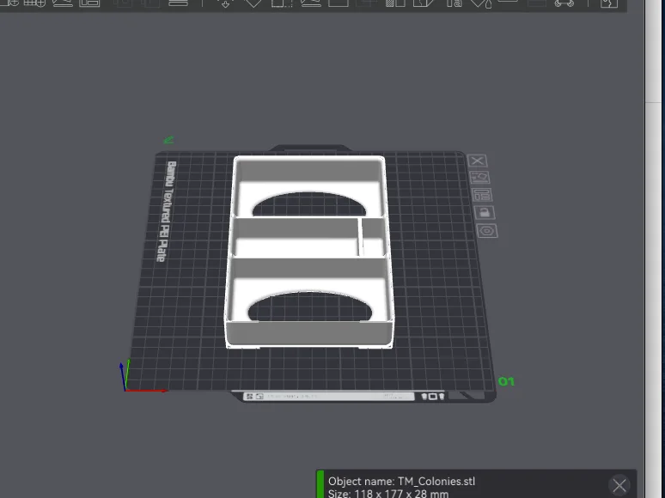Open the Support painting tool
The image size is (665, 498).
(x=395, y=3)
